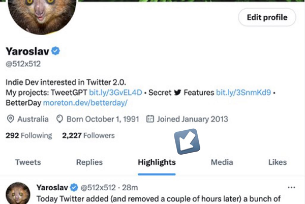This screenshot has width=305, height=204.
Task: Select the Highlights tab
Action: (x=157, y=162)
